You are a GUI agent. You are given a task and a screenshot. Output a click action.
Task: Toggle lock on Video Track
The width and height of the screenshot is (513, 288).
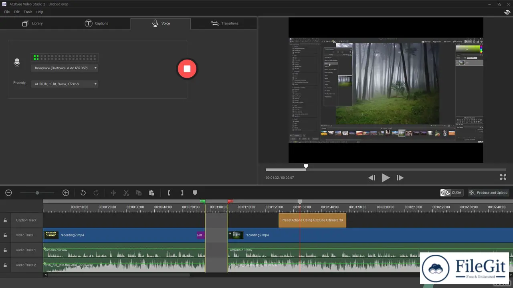(x=5, y=235)
